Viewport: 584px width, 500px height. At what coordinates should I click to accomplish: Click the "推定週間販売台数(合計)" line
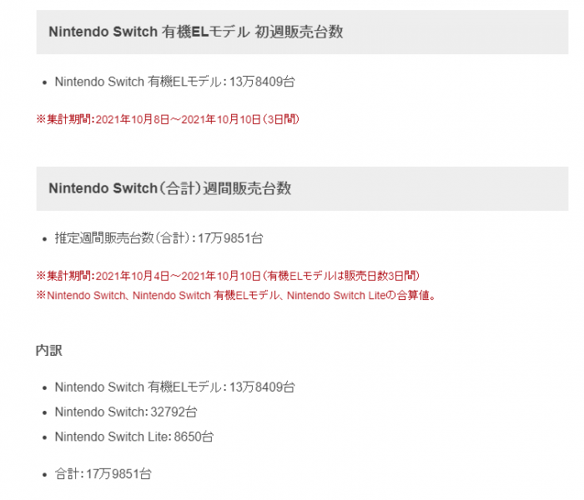159,238
